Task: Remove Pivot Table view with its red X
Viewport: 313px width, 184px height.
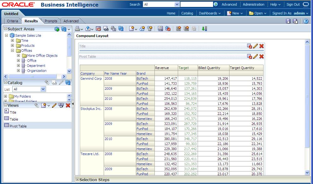Action: (262, 57)
